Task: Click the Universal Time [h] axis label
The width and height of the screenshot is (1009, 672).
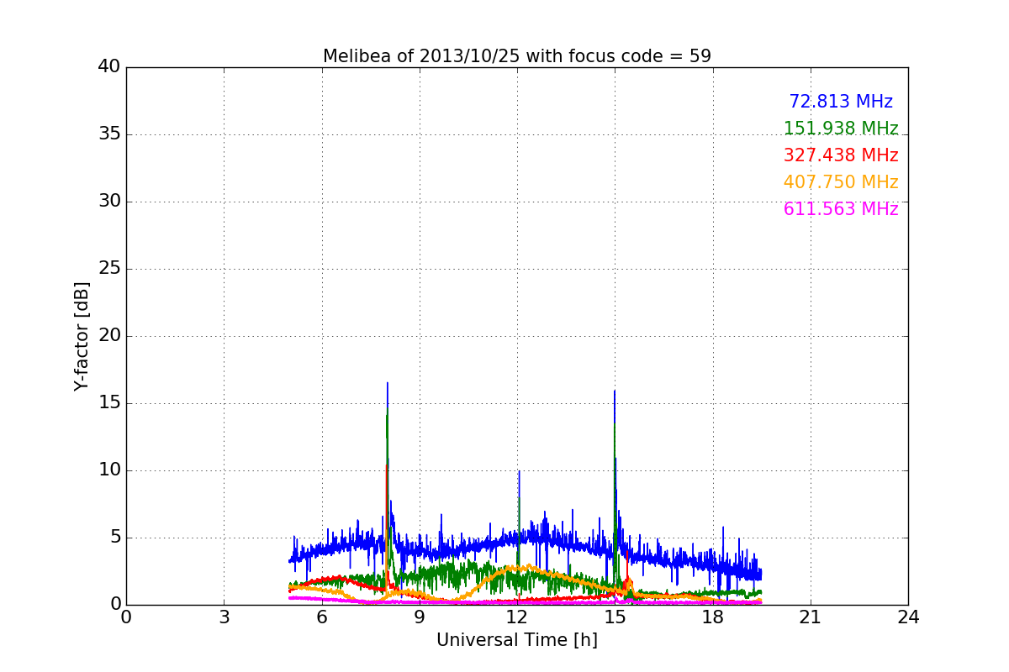Action: [517, 640]
